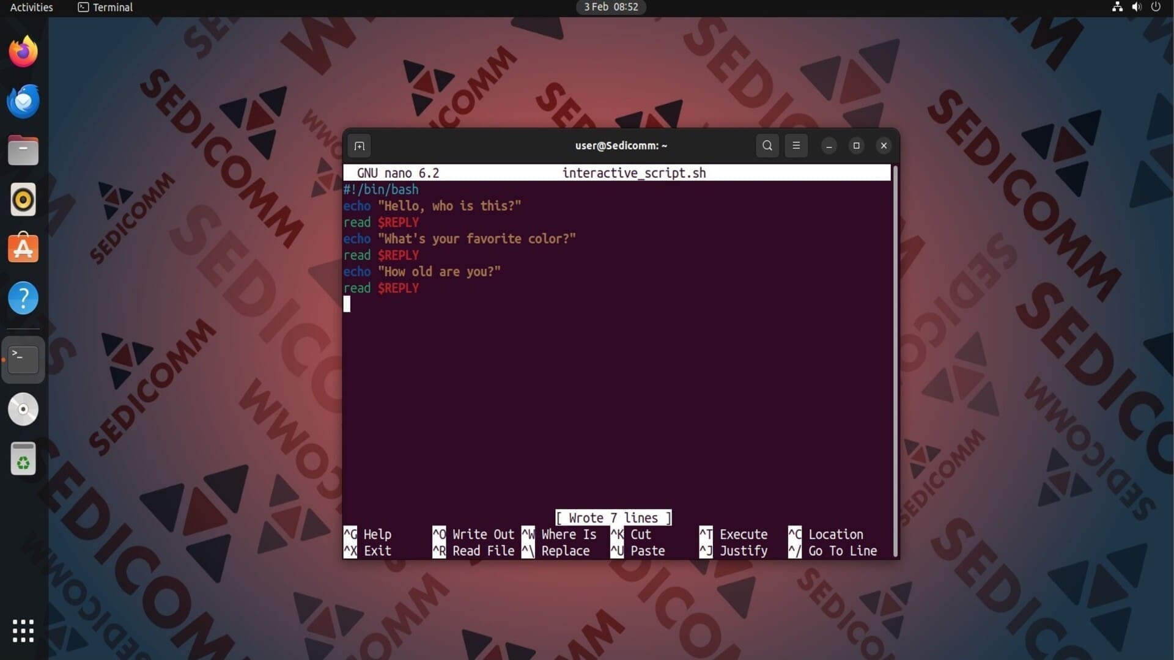Open Ubuntu Software store icon
1174x660 pixels.
(23, 249)
